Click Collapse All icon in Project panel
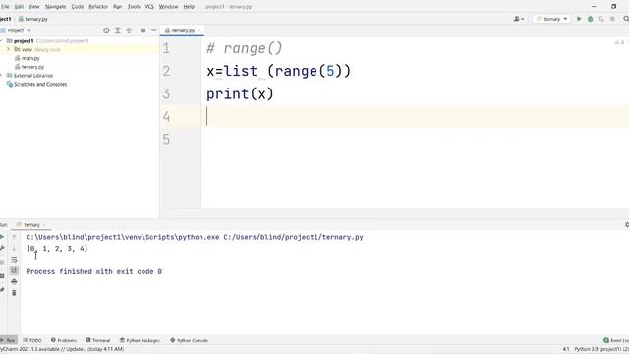The image size is (629, 354). (x=129, y=30)
